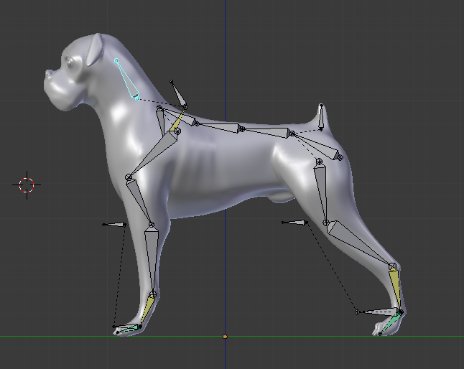
Task: Click the dog's eye on the mesh
Action: click(70, 62)
